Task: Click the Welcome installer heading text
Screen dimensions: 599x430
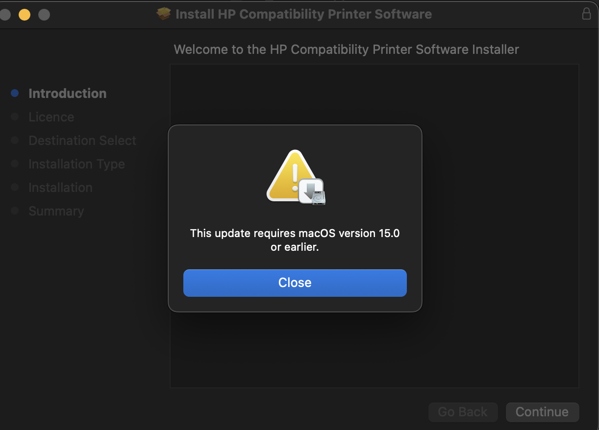Action: coord(346,49)
